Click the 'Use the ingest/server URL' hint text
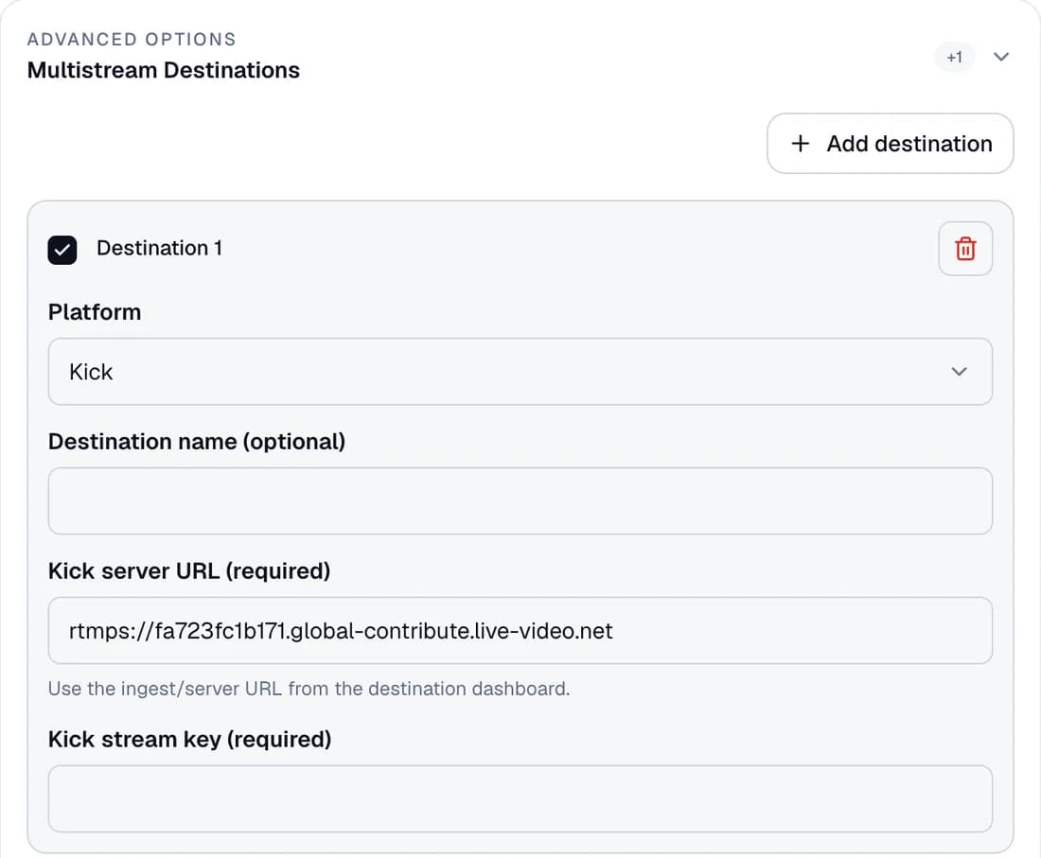Screen dimensions: 1041x858 tap(309, 689)
